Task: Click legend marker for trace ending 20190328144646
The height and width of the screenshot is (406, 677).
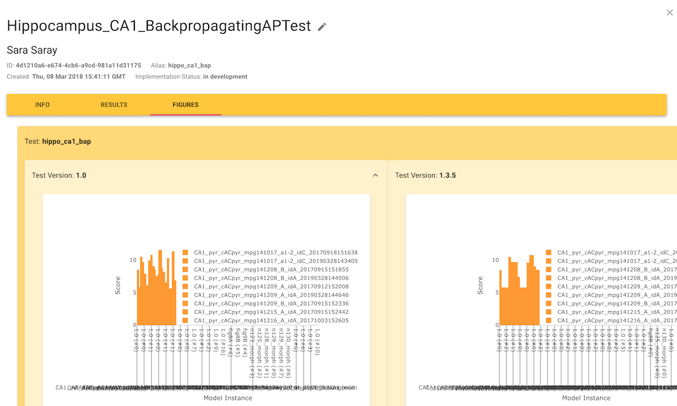Action: point(185,295)
